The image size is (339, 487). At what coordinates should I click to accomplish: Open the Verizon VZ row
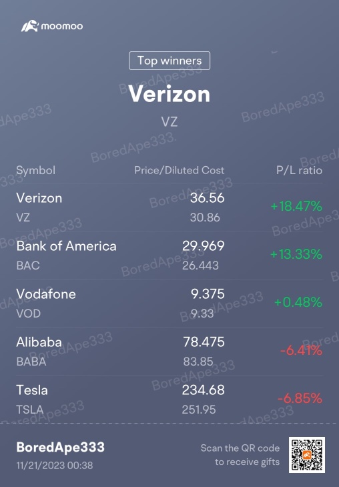(x=169, y=207)
